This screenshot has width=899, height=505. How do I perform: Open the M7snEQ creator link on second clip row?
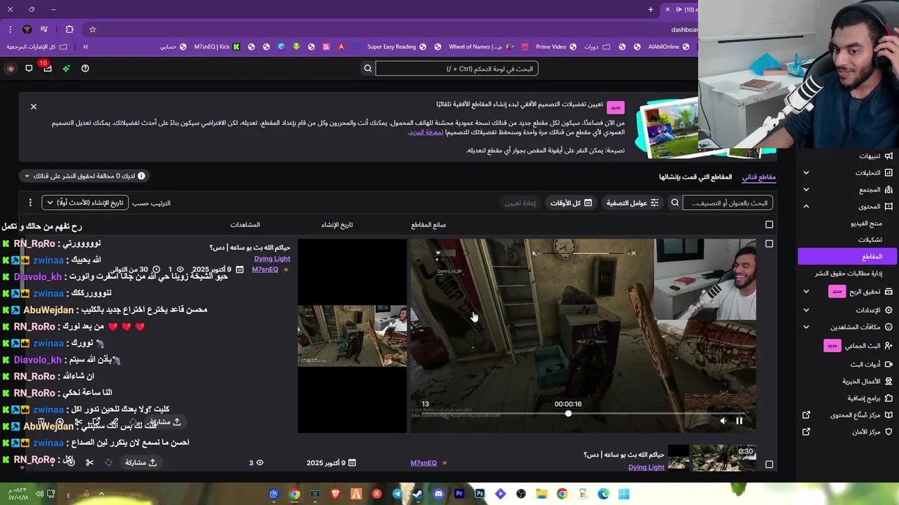pos(424,463)
